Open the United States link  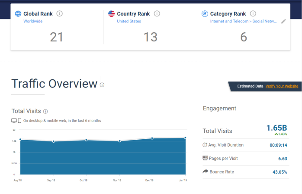tap(129, 21)
